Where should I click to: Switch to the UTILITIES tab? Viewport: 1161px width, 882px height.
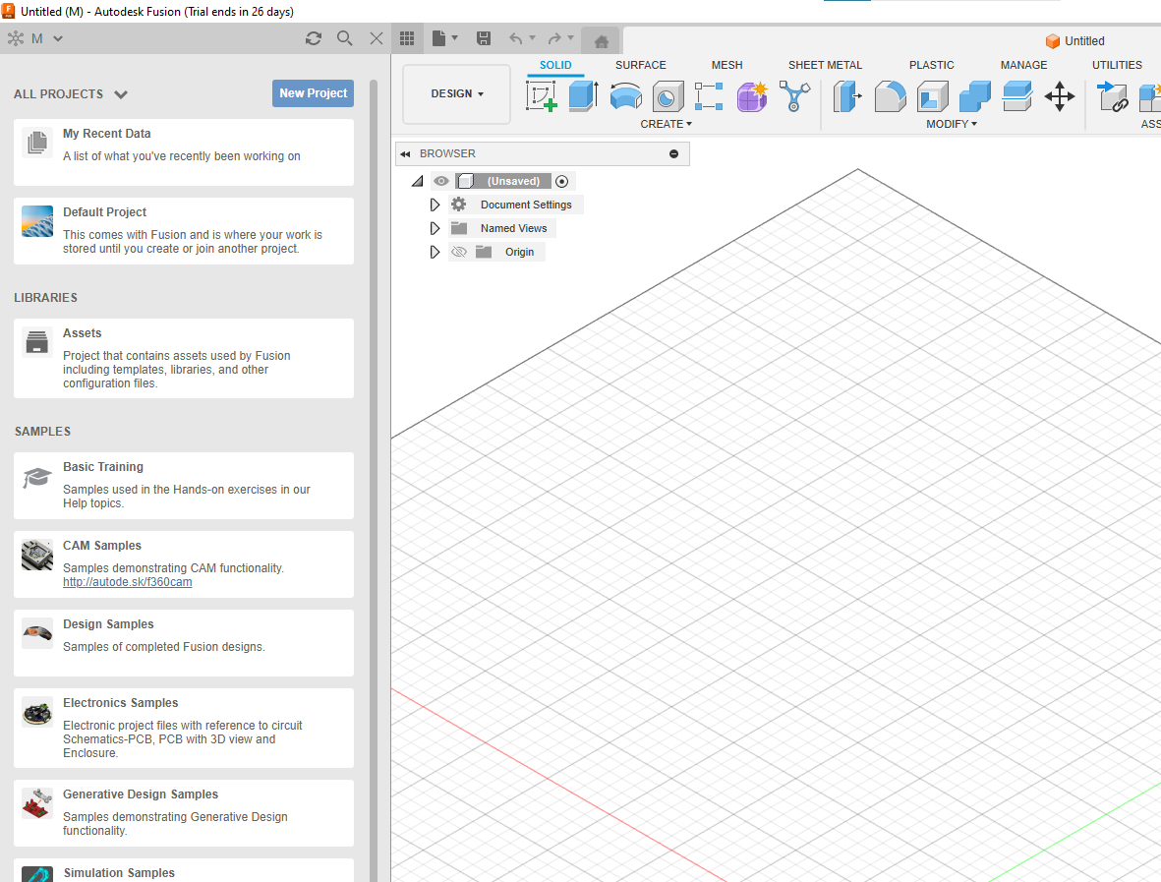(1118, 65)
